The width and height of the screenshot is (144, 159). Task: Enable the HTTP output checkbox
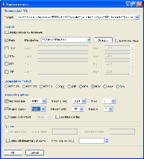click(6, 48)
